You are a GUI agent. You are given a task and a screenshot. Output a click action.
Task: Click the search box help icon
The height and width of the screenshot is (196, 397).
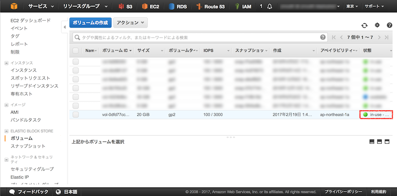pyautogui.click(x=323, y=38)
